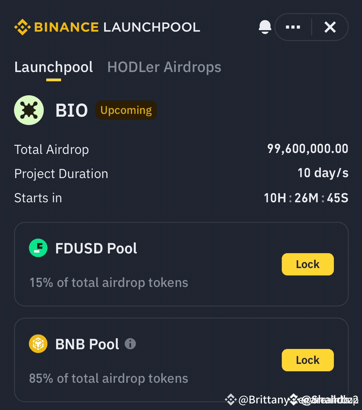Viewport: 362px width, 410px height.
Task: Open the BNB Pool card heading
Action: click(x=87, y=344)
